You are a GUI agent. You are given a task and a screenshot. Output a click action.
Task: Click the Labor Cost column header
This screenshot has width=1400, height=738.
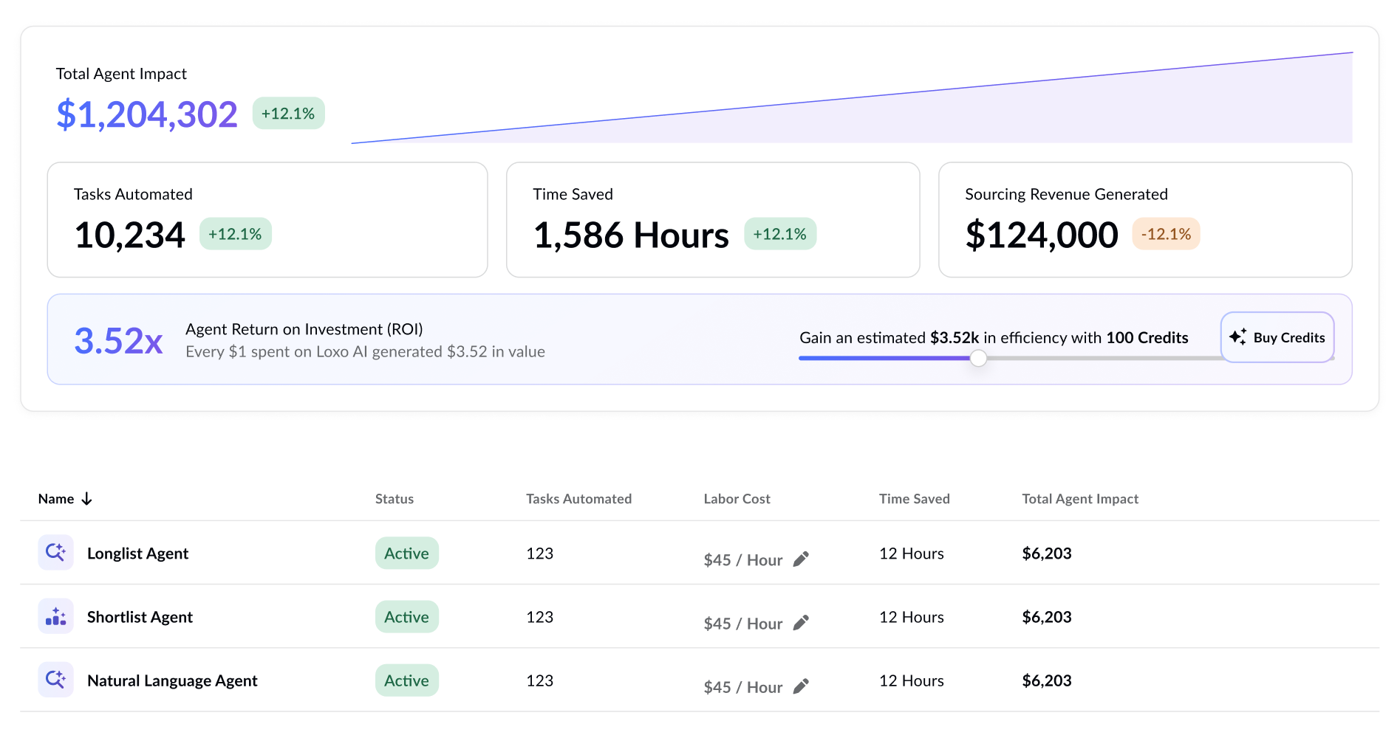pos(737,499)
